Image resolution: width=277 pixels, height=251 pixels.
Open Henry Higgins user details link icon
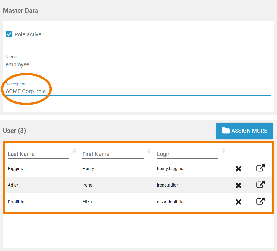[x=260, y=168]
